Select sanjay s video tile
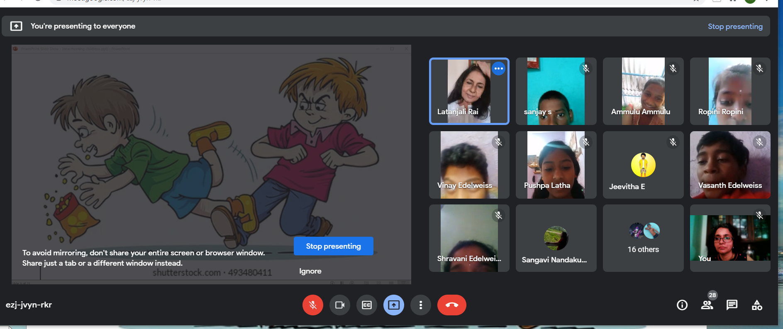This screenshot has height=329, width=783. pyautogui.click(x=556, y=91)
